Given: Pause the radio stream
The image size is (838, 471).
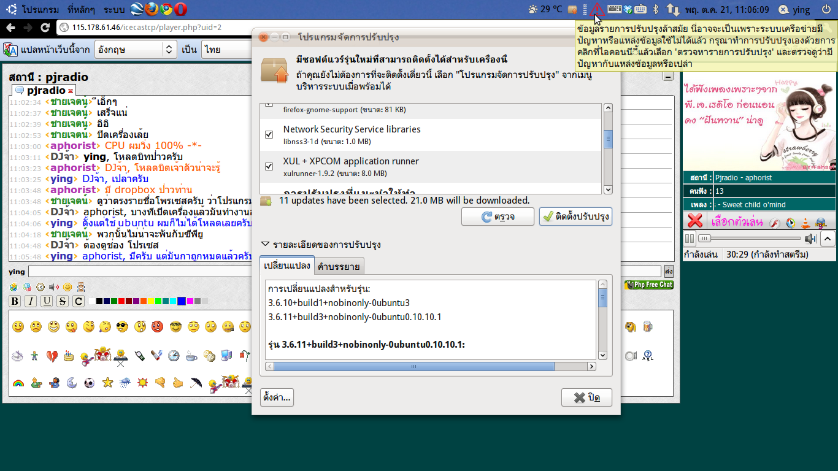Looking at the screenshot, I should click(x=690, y=239).
